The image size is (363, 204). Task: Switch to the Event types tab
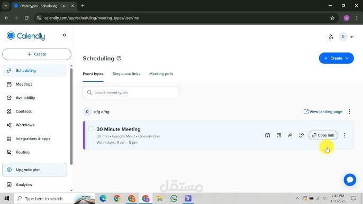(93, 74)
